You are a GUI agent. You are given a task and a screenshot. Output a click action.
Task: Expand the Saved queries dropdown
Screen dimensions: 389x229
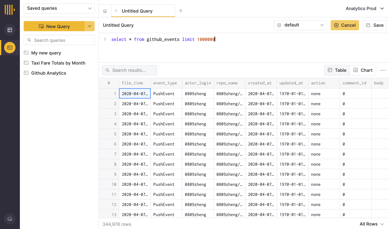[x=59, y=8]
